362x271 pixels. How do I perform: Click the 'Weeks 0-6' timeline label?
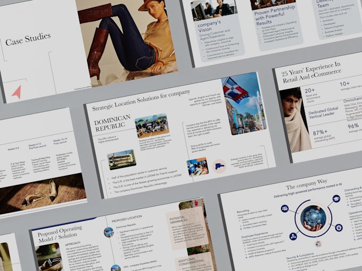point(13,149)
